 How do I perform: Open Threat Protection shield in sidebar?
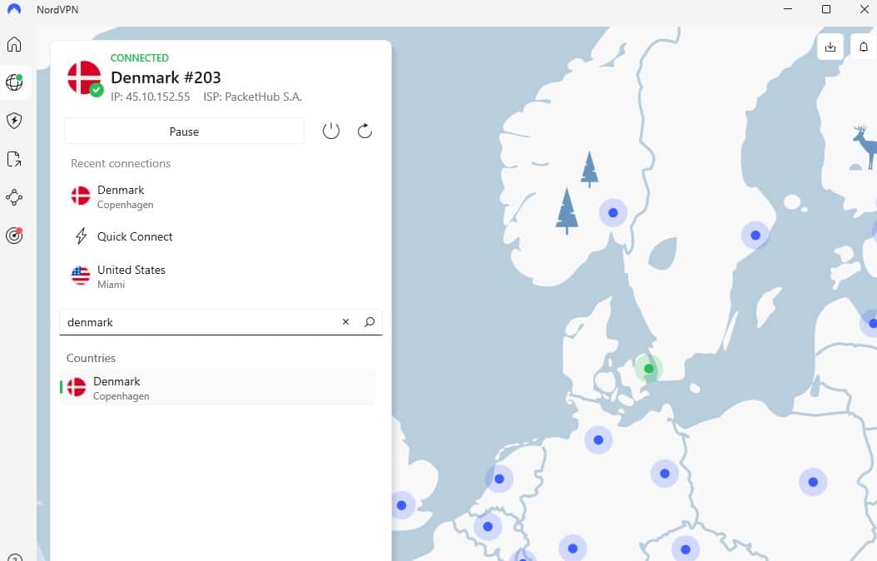click(14, 120)
